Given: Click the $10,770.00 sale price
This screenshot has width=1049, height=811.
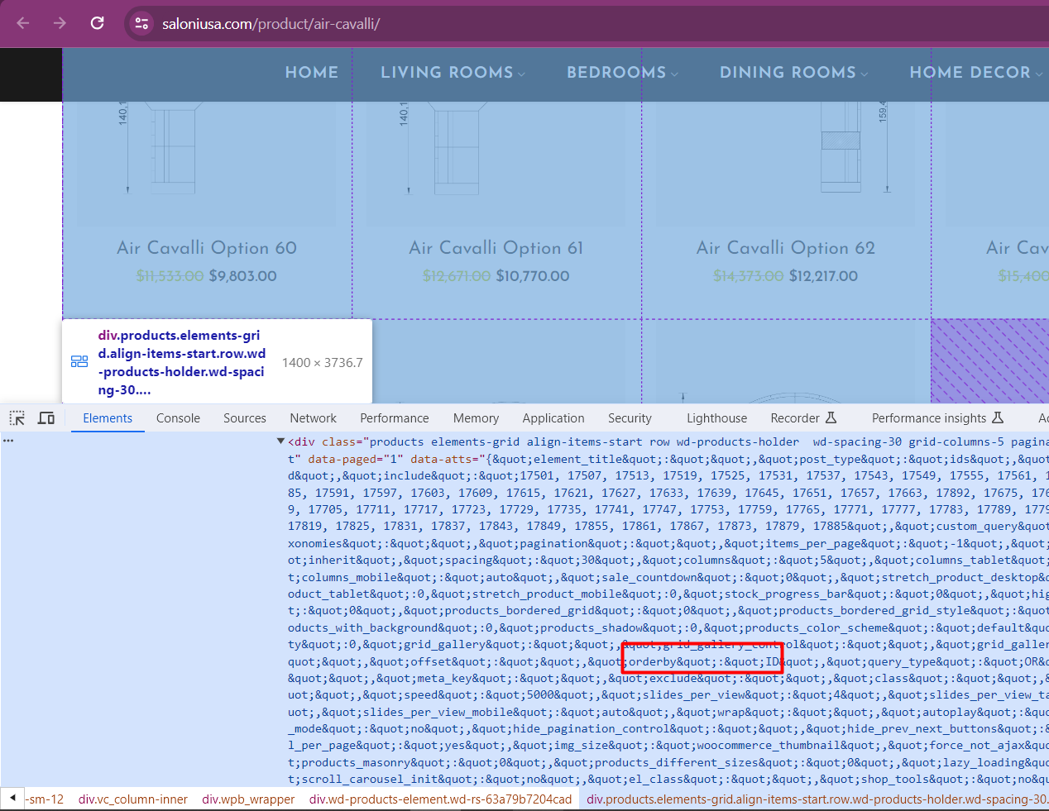Looking at the screenshot, I should coord(533,276).
